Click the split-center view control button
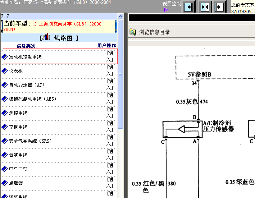The image size is (255, 198). 205,7
